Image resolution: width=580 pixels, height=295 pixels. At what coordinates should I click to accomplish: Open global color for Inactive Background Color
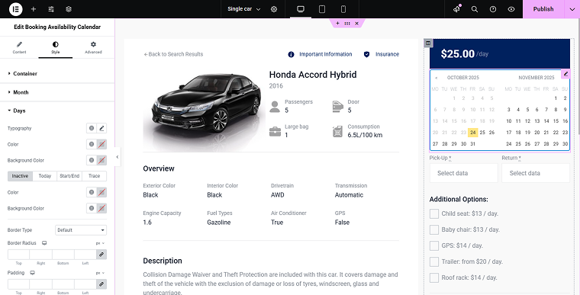92,208
